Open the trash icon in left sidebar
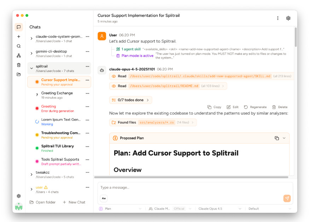This screenshot has width=309, height=222. [x=19, y=65]
